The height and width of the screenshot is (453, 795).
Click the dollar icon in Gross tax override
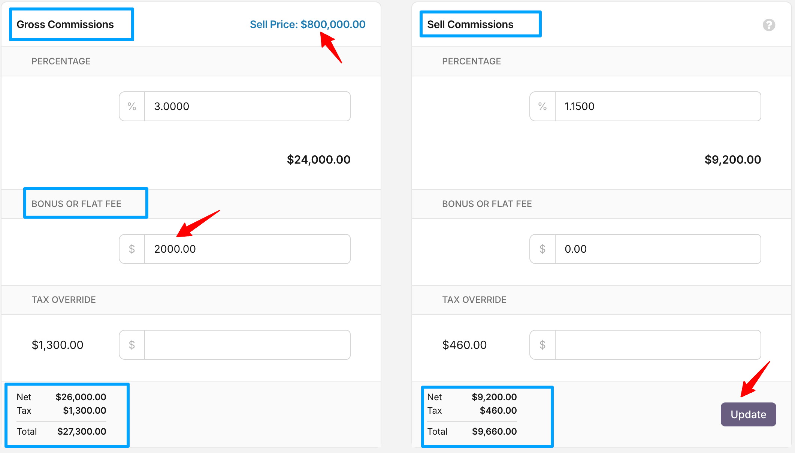[x=132, y=345]
